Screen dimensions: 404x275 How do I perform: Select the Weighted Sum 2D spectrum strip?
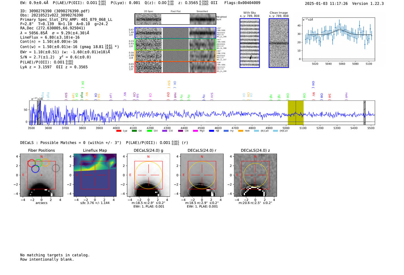point(175,19)
